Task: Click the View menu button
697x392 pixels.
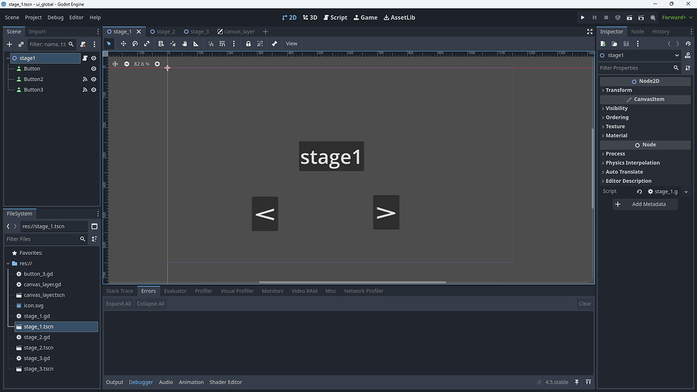Action: pyautogui.click(x=292, y=44)
